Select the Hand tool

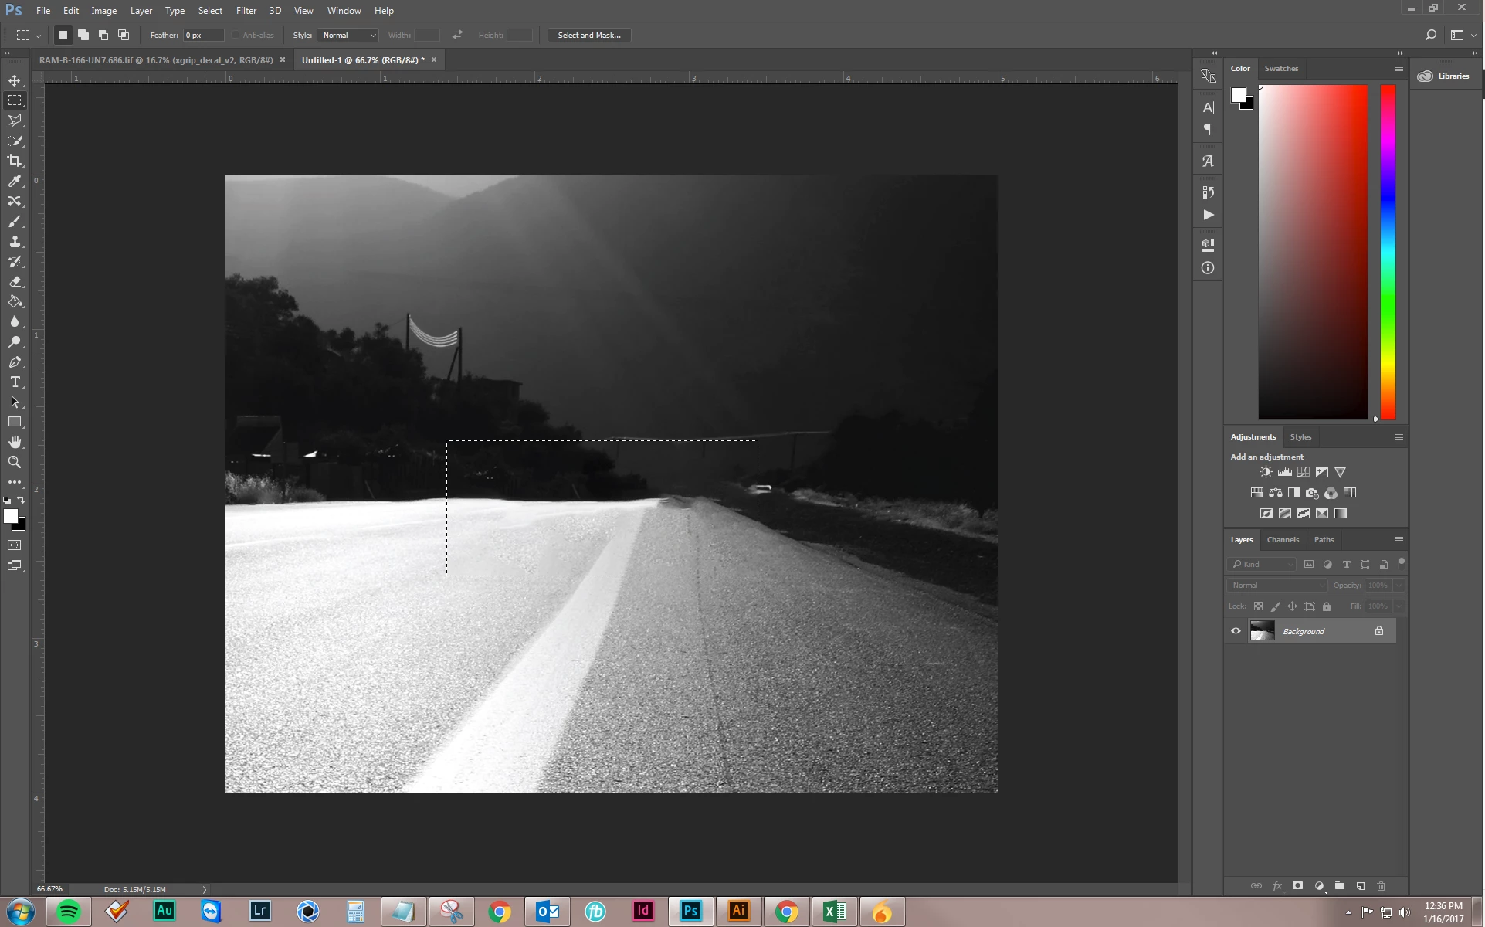click(15, 442)
